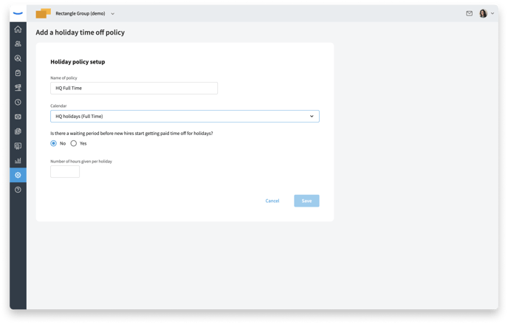Viewport: 508px width, 324px height.
Task: Open the mail inbox icon
Action: [469, 13]
